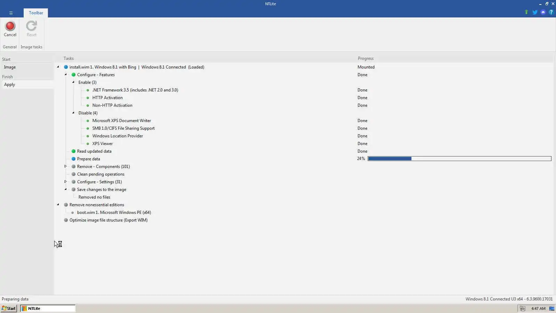
Task: Click the Tasks column header
Action: [68, 58]
